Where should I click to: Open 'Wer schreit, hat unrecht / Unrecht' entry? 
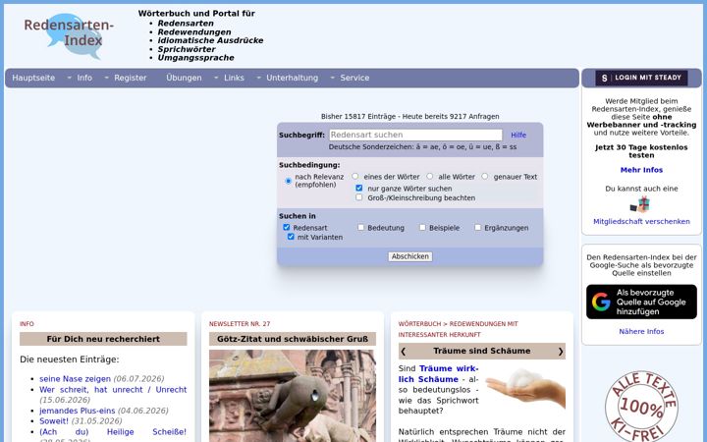coord(113,390)
